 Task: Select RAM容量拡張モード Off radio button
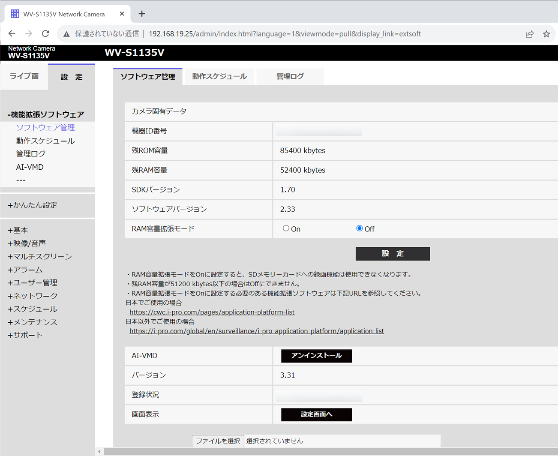coord(359,228)
